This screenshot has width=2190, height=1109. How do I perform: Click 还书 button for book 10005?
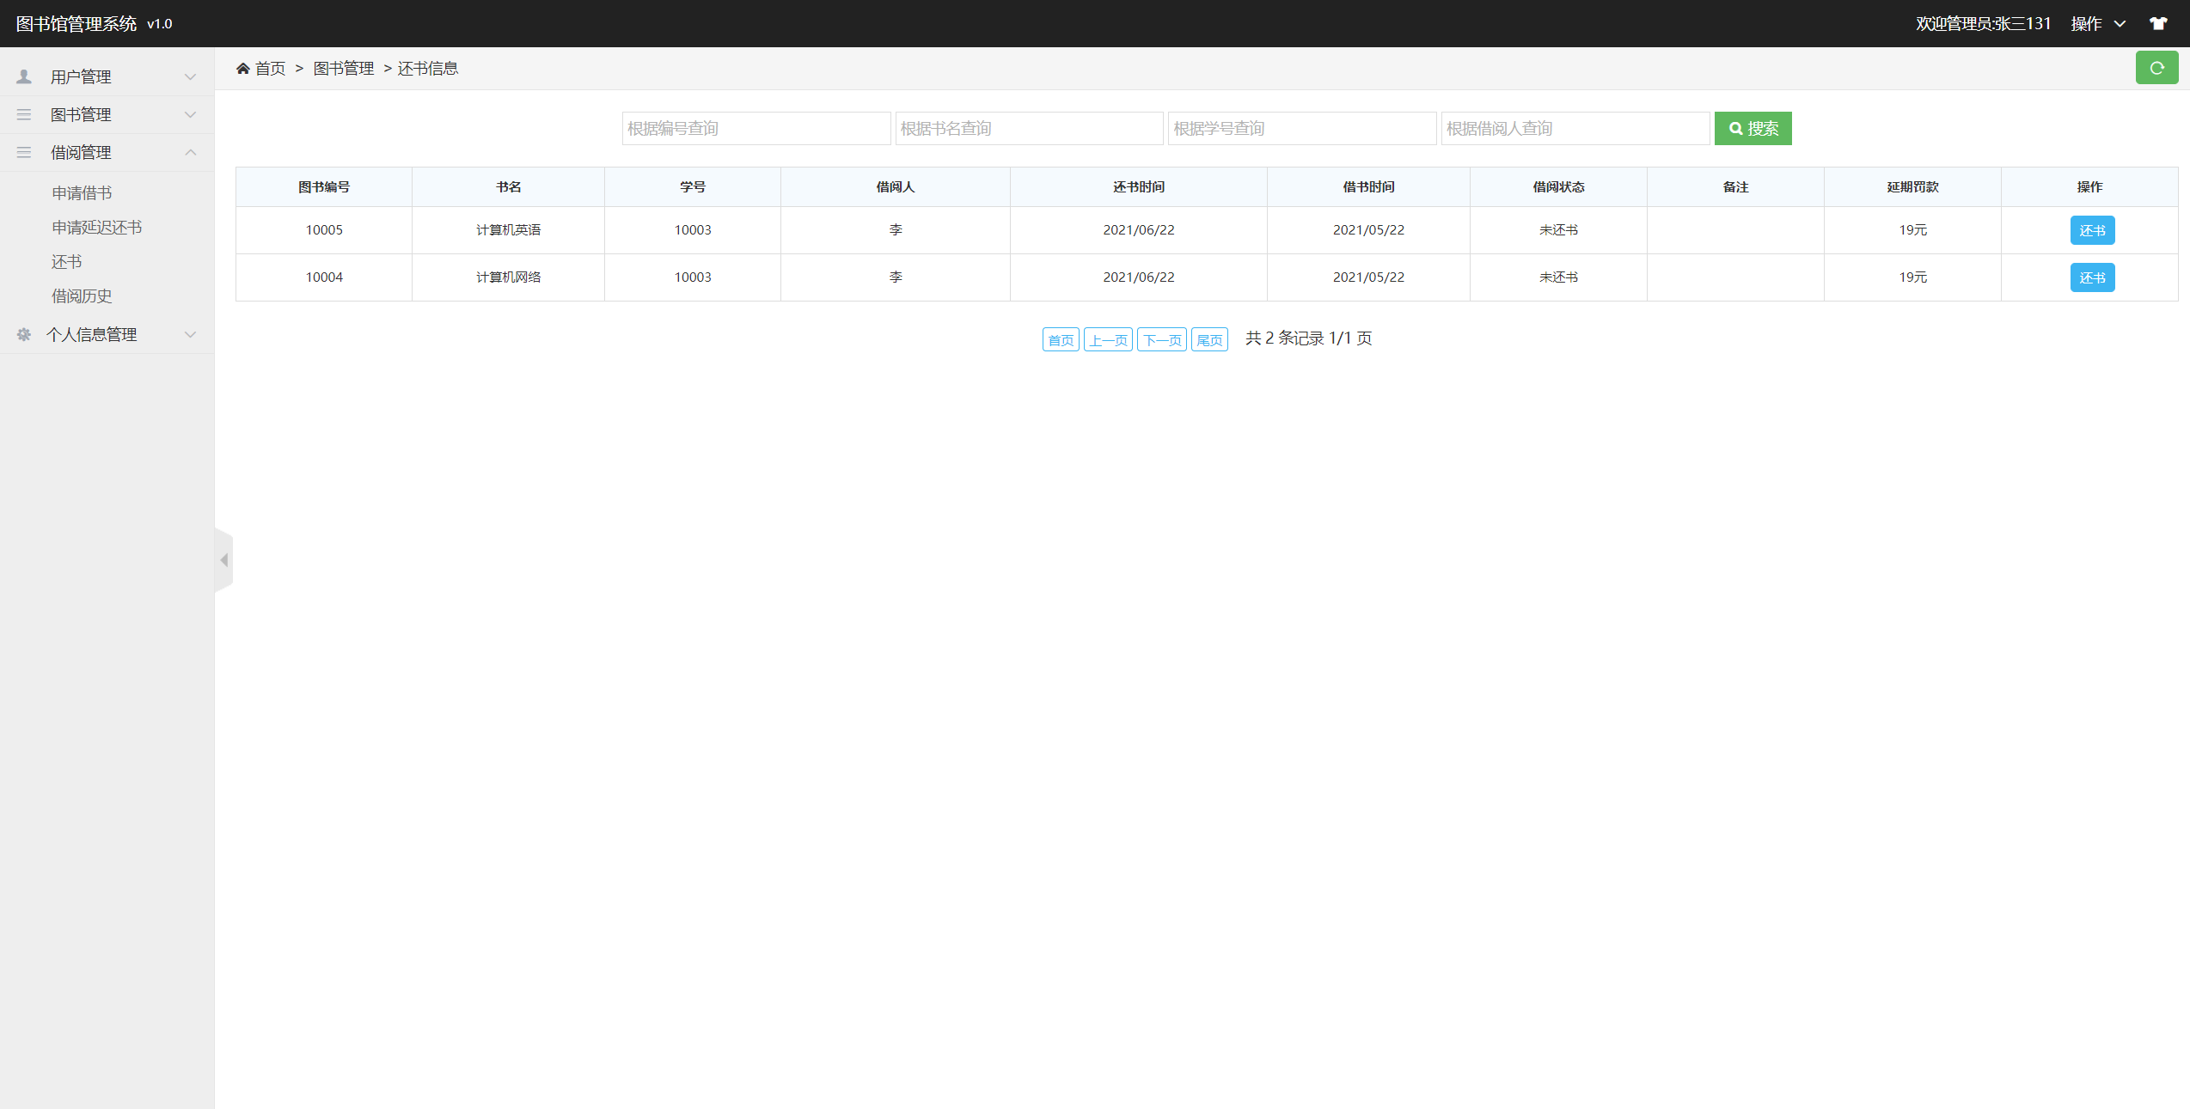2091,230
